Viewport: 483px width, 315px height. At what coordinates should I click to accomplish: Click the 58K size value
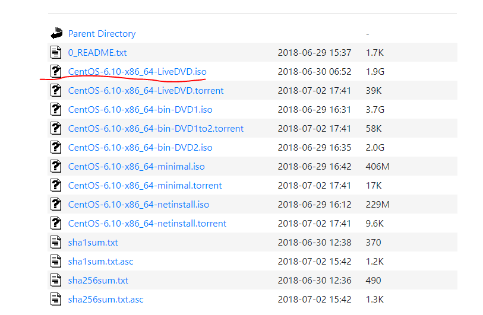pos(374,129)
